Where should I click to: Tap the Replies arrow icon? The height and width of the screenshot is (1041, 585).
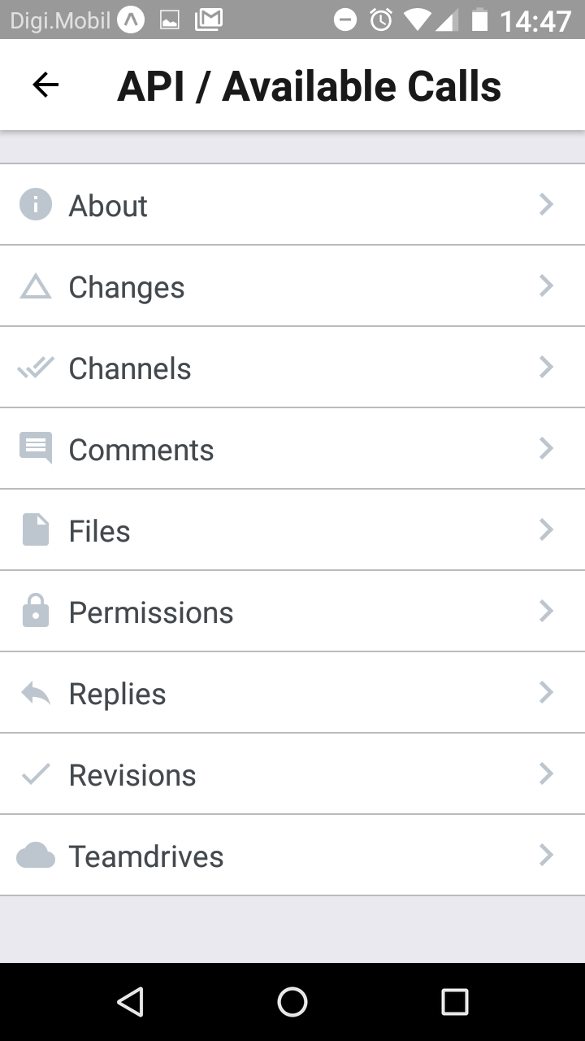tap(36, 693)
